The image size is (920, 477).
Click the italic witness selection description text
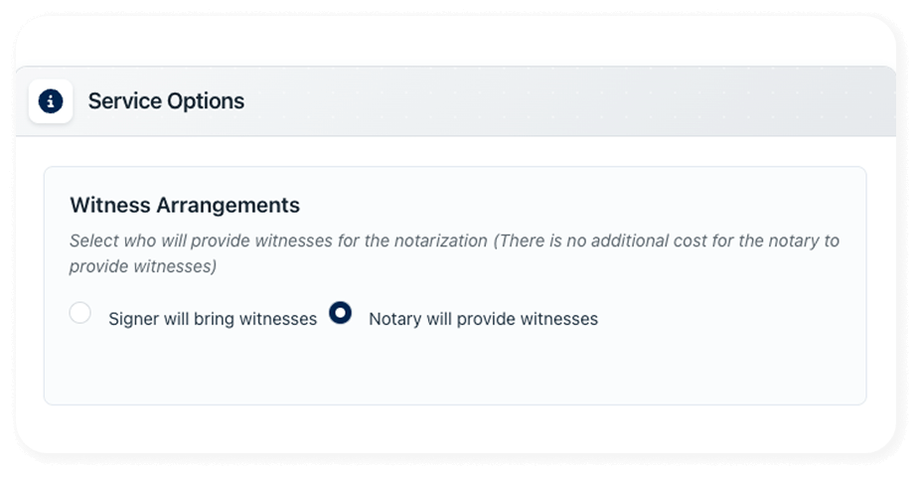pos(454,253)
